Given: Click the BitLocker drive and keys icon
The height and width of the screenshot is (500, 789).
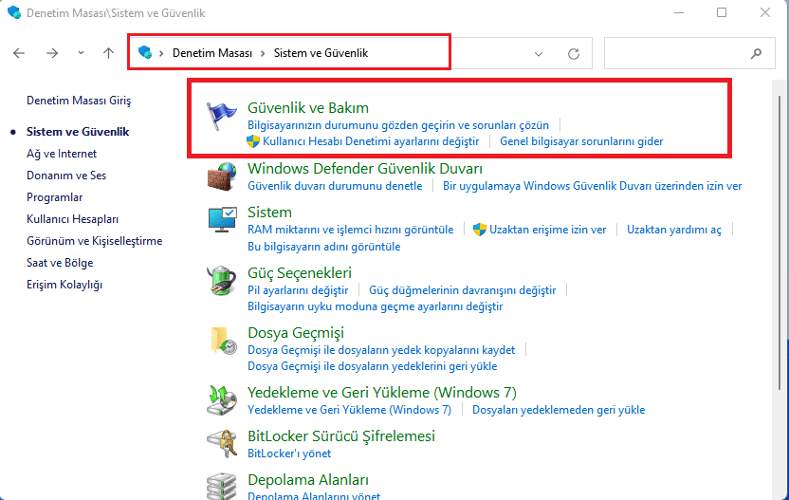Looking at the screenshot, I should [221, 444].
